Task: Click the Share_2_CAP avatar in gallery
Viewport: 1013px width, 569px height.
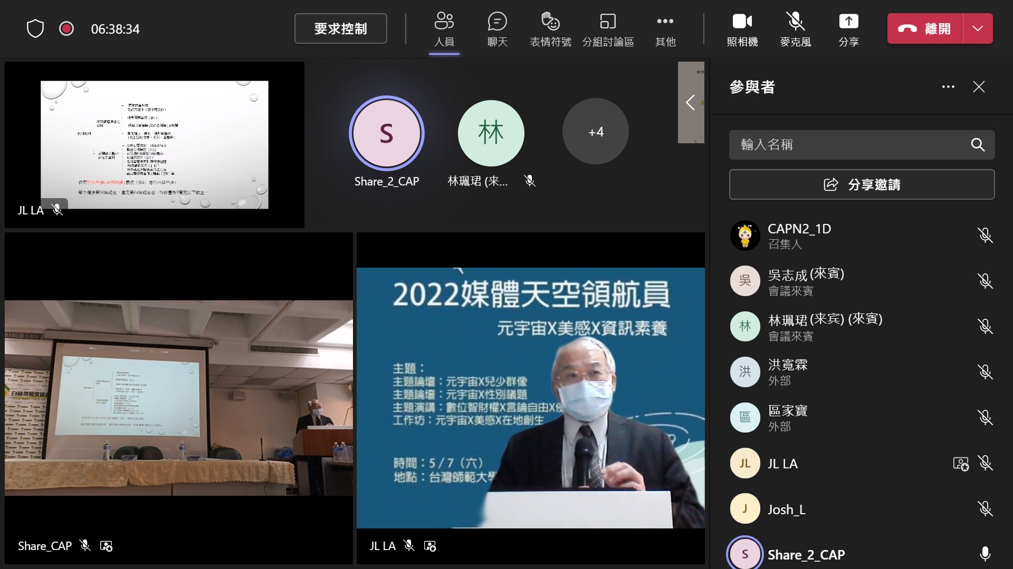Action: (x=387, y=133)
